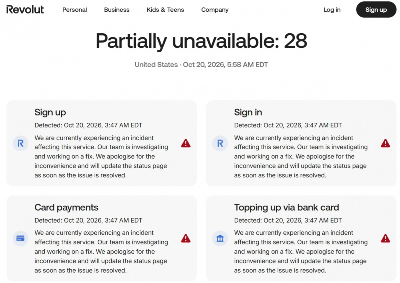Open the Business menu
Viewport: 400px width, 283px height.
117,10
